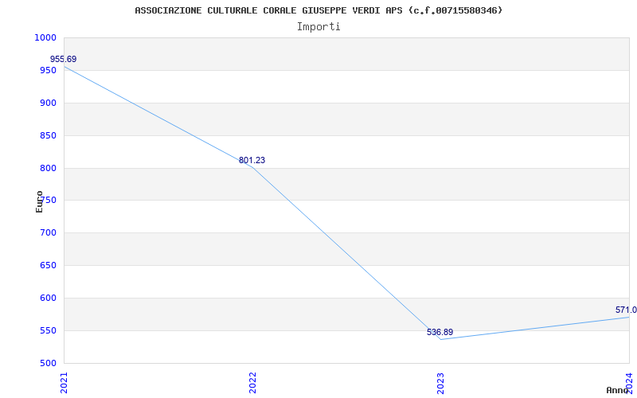Click the 900 y-axis tick label
Screen dimensions: 637x398
tap(48, 103)
